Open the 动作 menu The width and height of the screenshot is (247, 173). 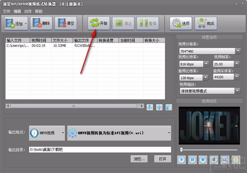28,11
